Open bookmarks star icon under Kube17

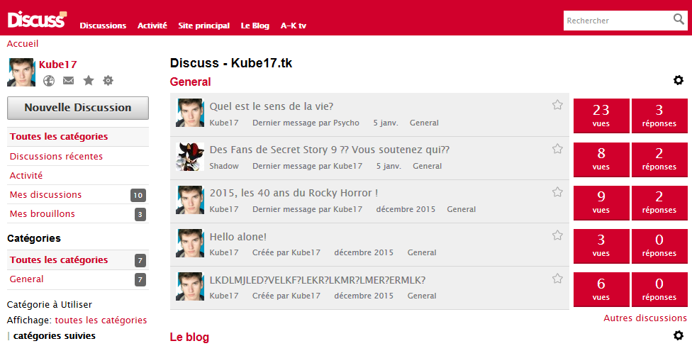click(89, 80)
